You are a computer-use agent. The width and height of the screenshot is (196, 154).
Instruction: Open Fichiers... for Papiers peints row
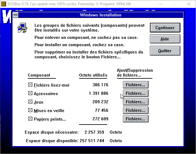pos(136,119)
